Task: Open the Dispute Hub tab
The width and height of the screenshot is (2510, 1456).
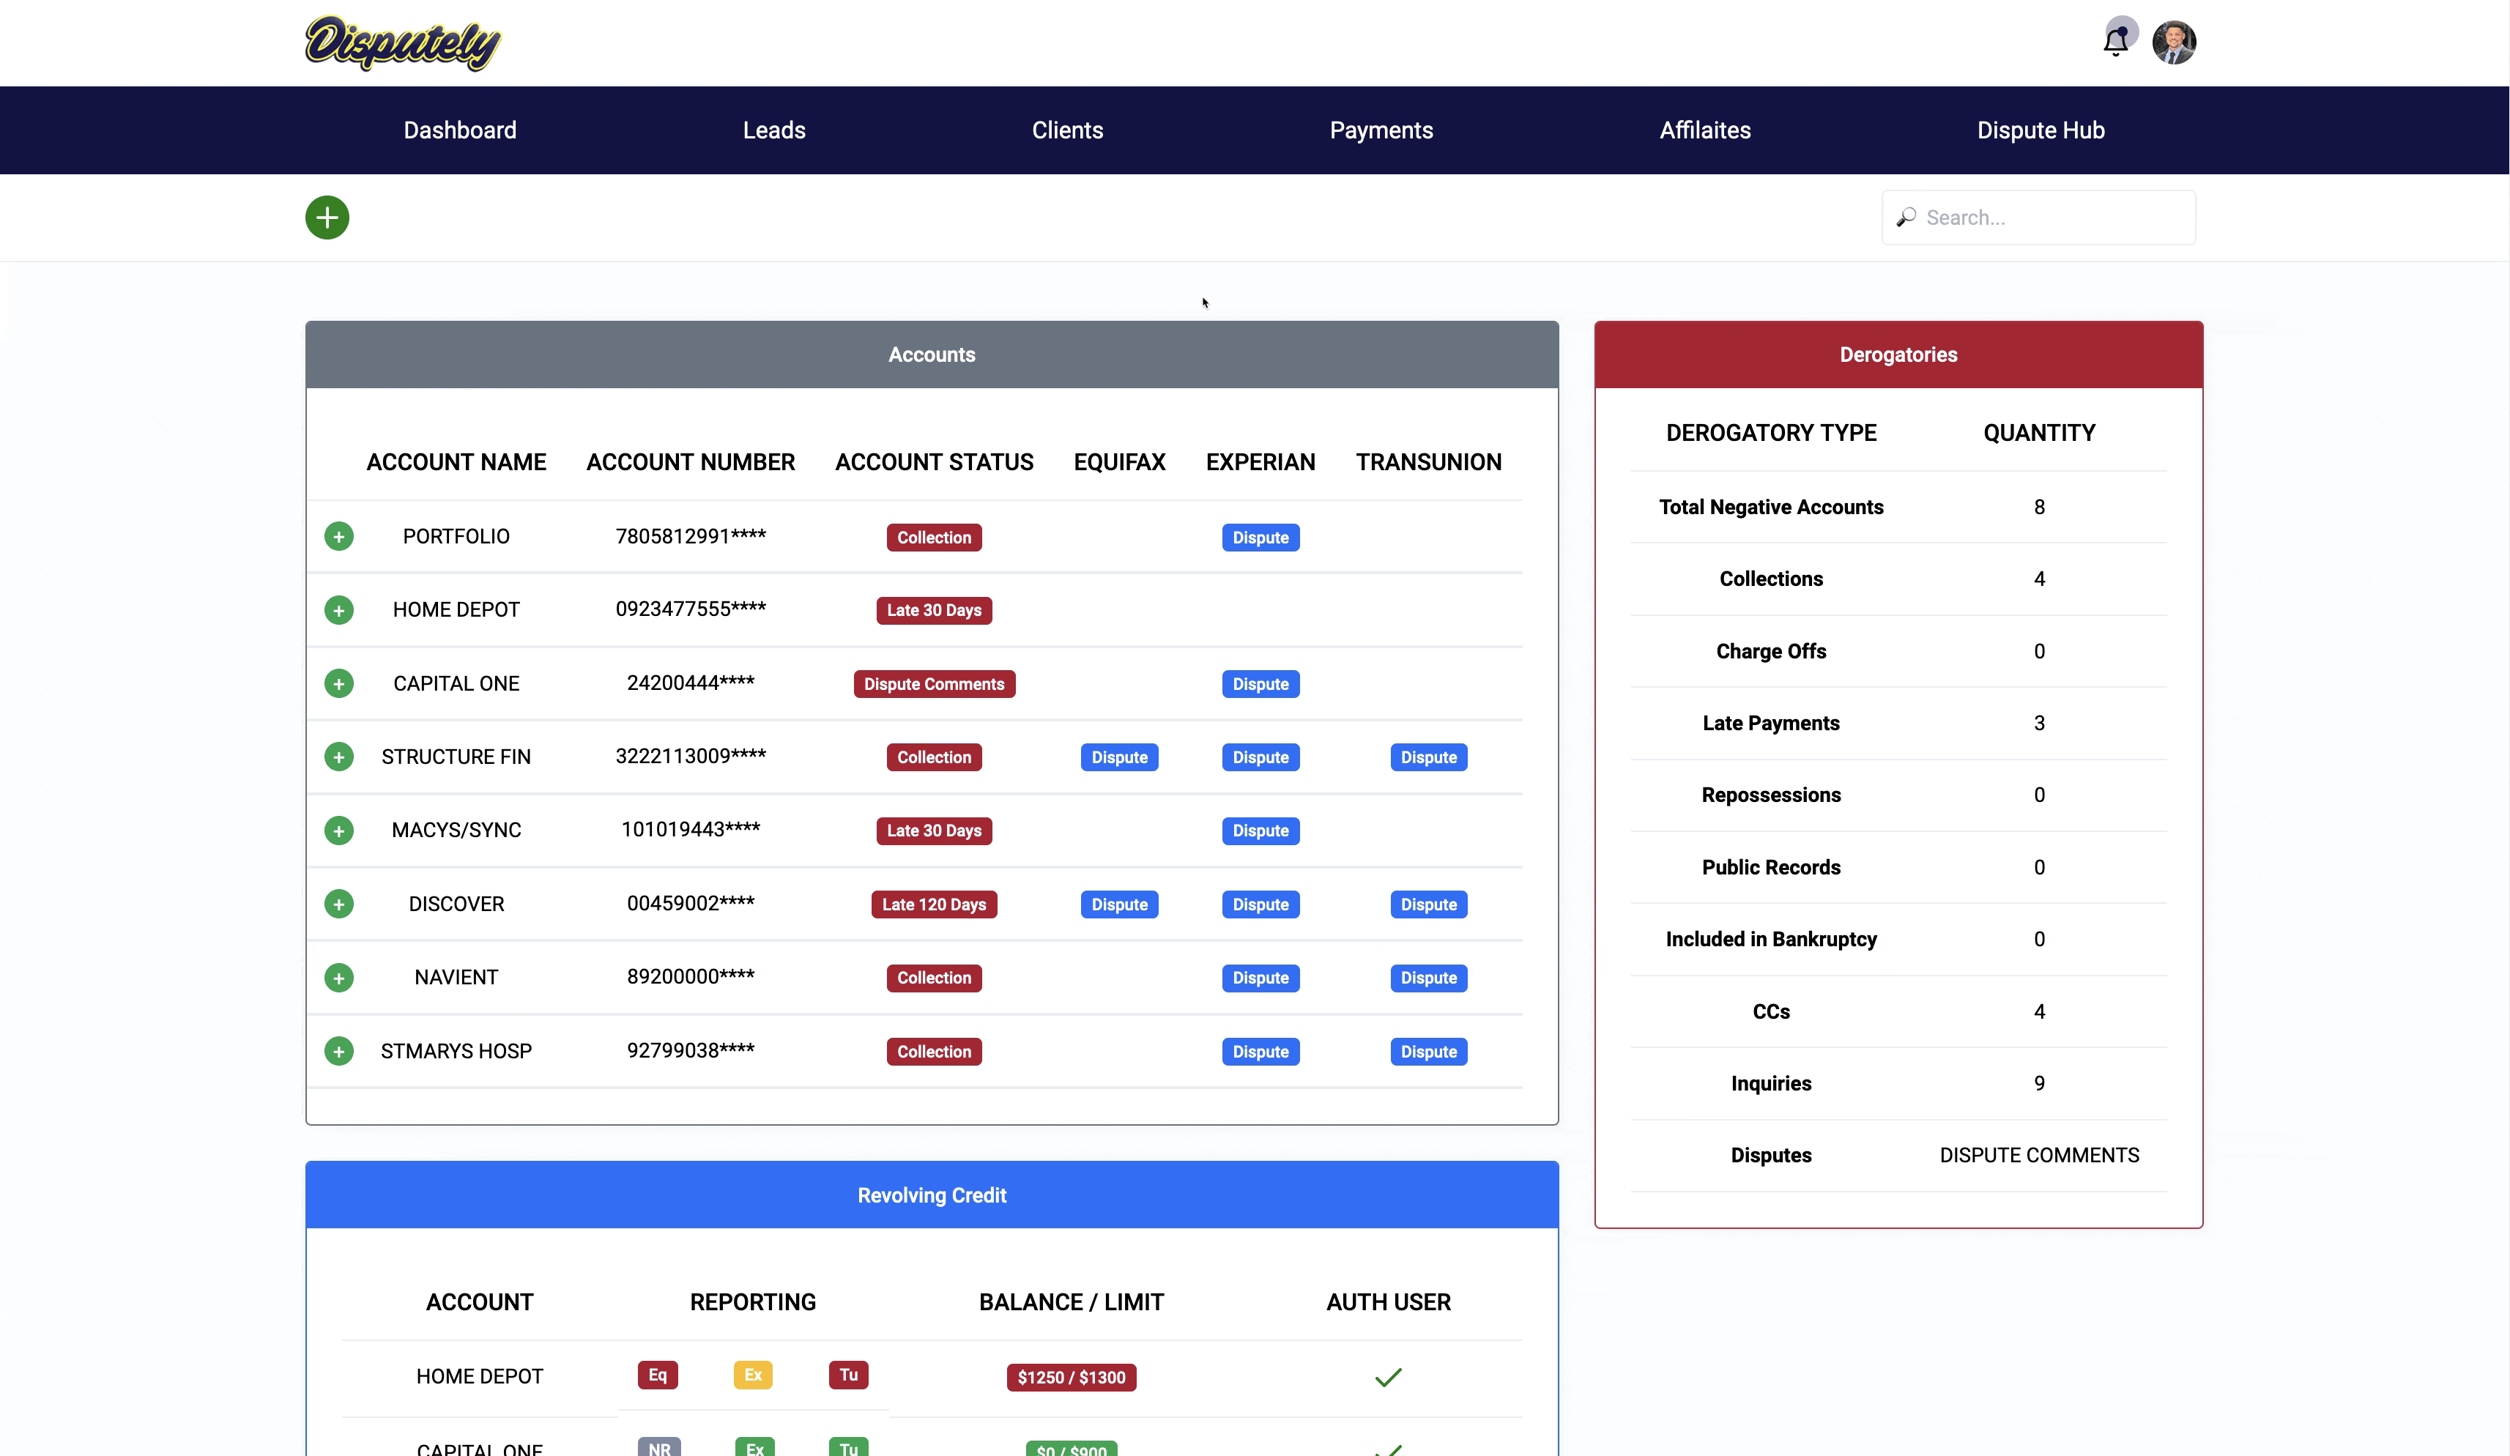Action: (x=2040, y=130)
